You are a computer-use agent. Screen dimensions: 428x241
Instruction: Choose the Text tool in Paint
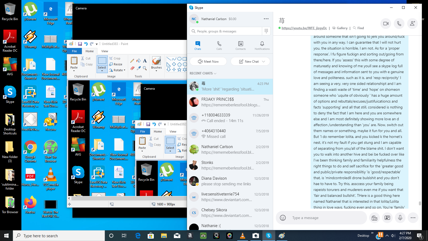click(x=145, y=61)
